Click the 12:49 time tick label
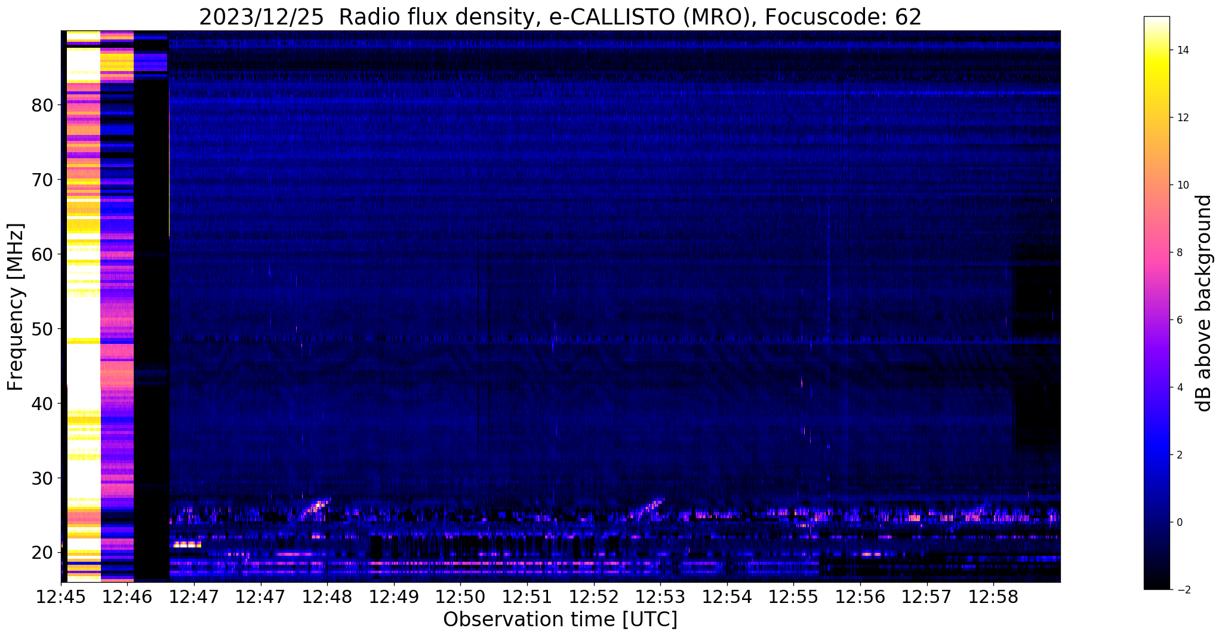Image resolution: width=1222 pixels, height=637 pixels. point(394,597)
